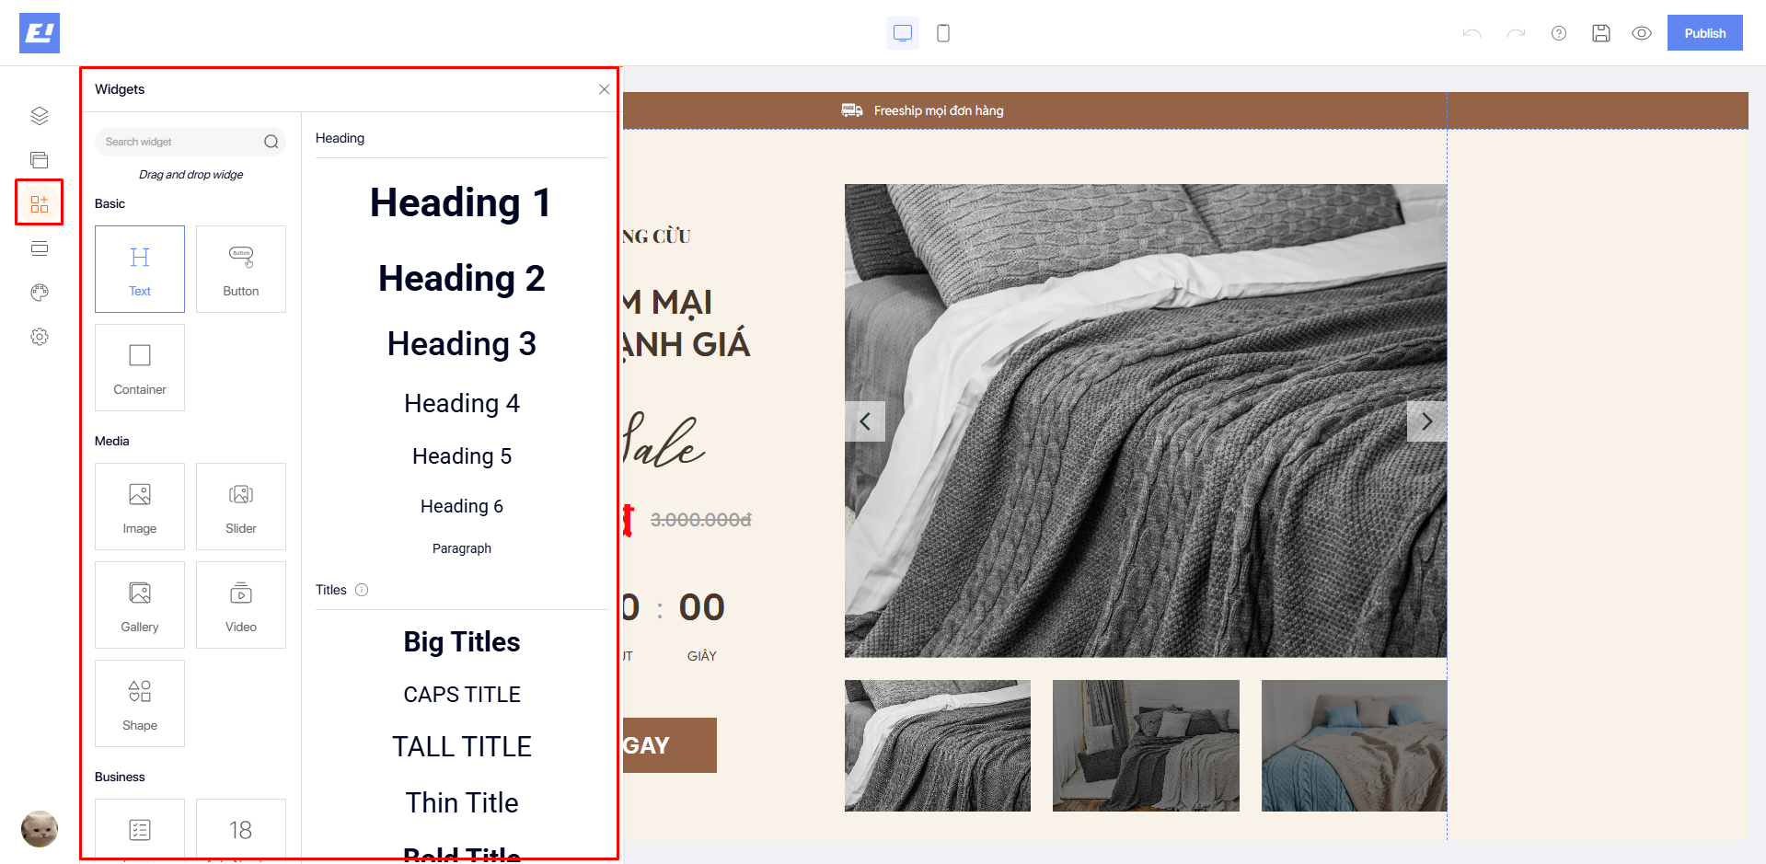Click the Publish button
This screenshot has width=1766, height=864.
pos(1704,33)
